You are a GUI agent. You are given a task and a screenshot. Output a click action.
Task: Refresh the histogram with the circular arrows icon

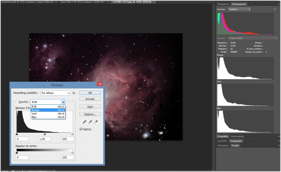click(x=275, y=9)
